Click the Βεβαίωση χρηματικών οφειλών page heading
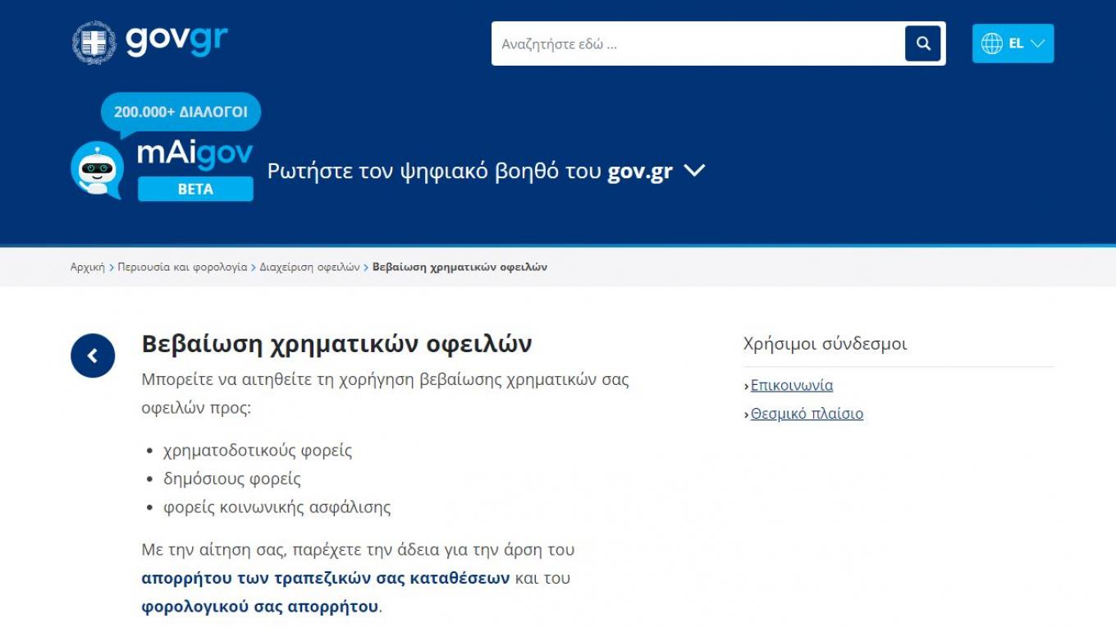Screen dimensions: 1116x628 [x=336, y=343]
